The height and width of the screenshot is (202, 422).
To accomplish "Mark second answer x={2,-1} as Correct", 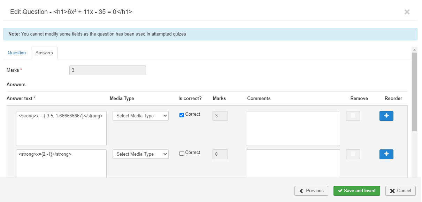I will (x=182, y=153).
